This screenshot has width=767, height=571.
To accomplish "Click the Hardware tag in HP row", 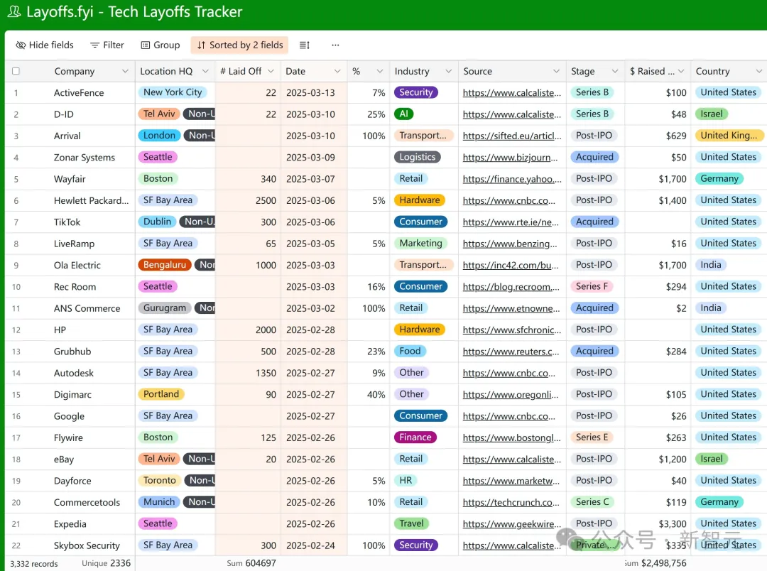I will 419,330.
